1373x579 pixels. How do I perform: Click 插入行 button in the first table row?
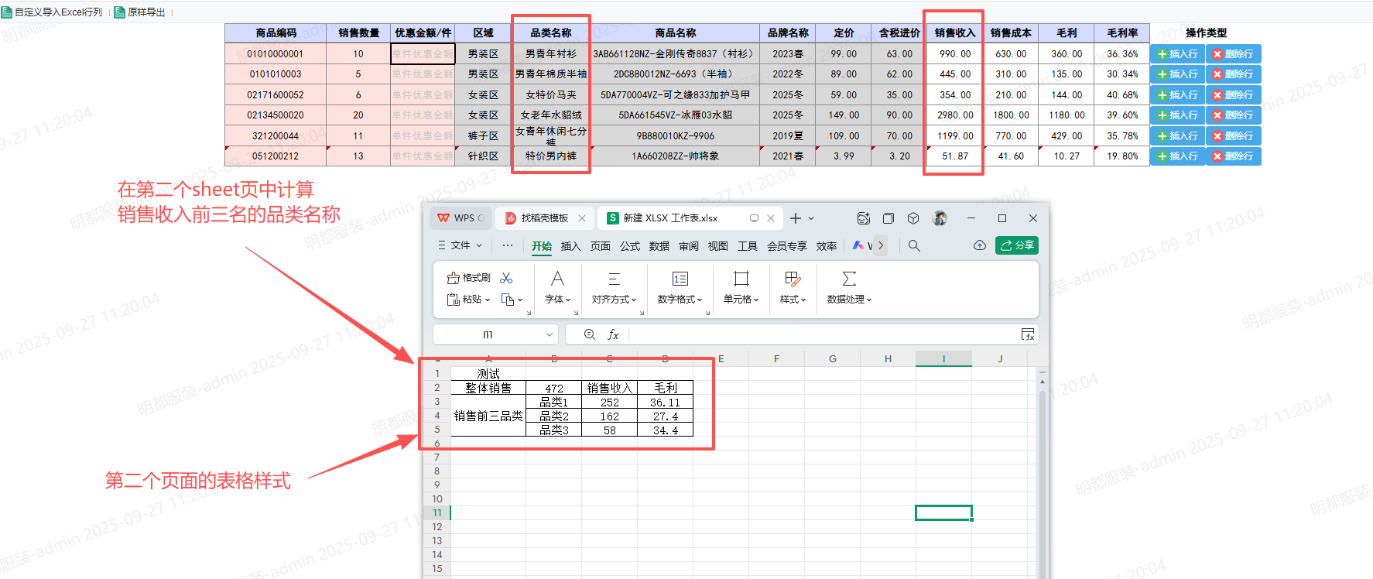tap(1177, 54)
